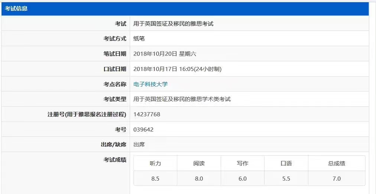The image size is (376, 194).
Task: Open the 电子科技大学 test center link
Action: (x=150, y=84)
